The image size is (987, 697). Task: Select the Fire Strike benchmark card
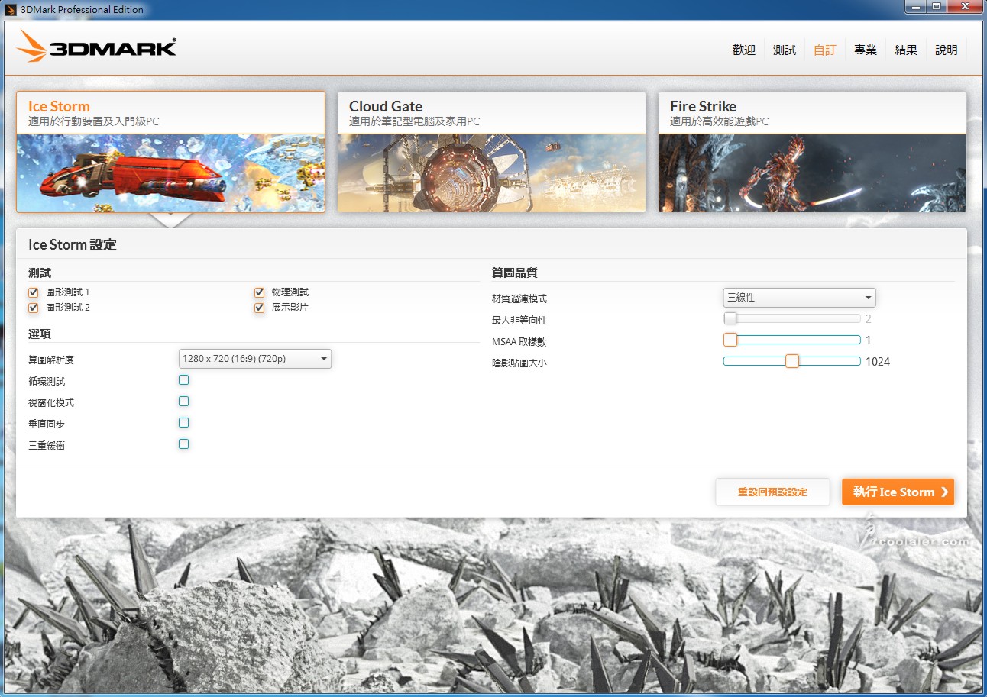point(812,152)
